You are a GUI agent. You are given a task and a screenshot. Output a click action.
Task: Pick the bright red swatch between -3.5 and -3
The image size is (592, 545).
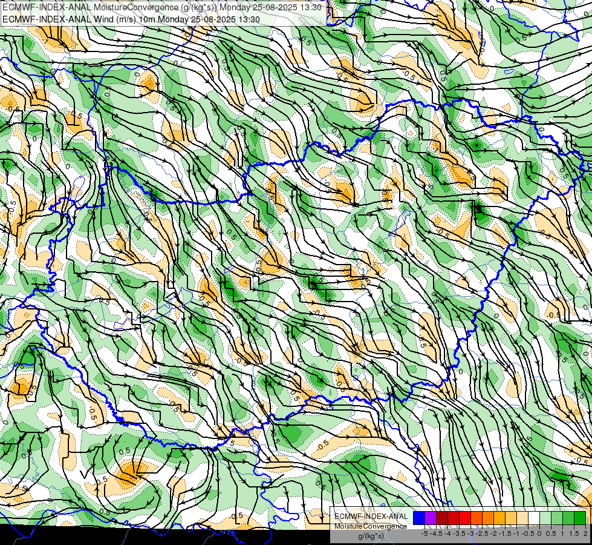tap(465, 518)
